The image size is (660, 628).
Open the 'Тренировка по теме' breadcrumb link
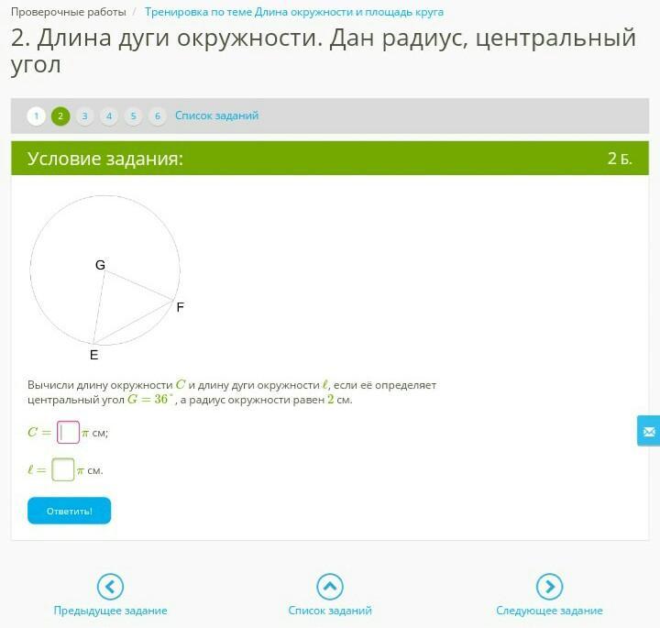(x=294, y=12)
